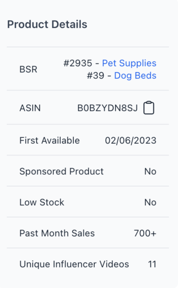The height and width of the screenshot is (288, 178).
Task: Click the First Available label
Action: [50, 140]
